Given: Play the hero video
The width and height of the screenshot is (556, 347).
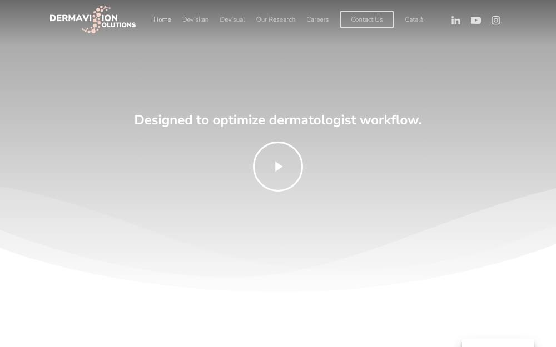Looking at the screenshot, I should (278, 167).
